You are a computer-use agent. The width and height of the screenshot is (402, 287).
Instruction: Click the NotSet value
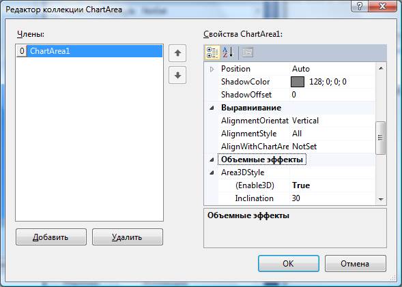304,147
